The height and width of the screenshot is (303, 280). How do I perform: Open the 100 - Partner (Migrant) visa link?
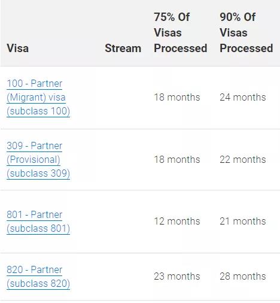click(x=38, y=98)
